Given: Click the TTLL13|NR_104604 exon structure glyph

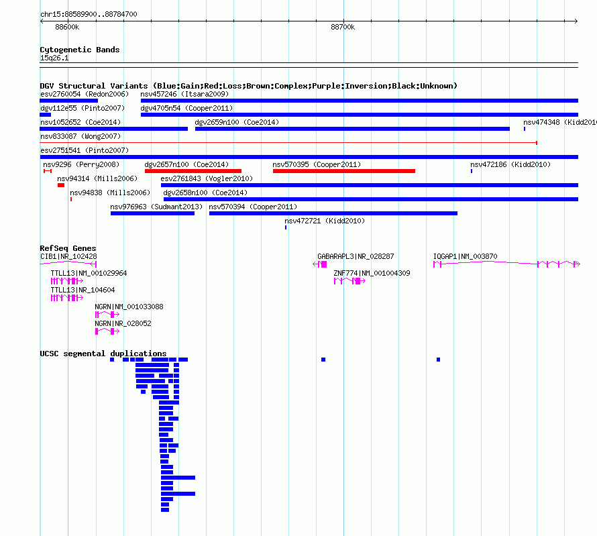Looking at the screenshot, I should (x=66, y=298).
